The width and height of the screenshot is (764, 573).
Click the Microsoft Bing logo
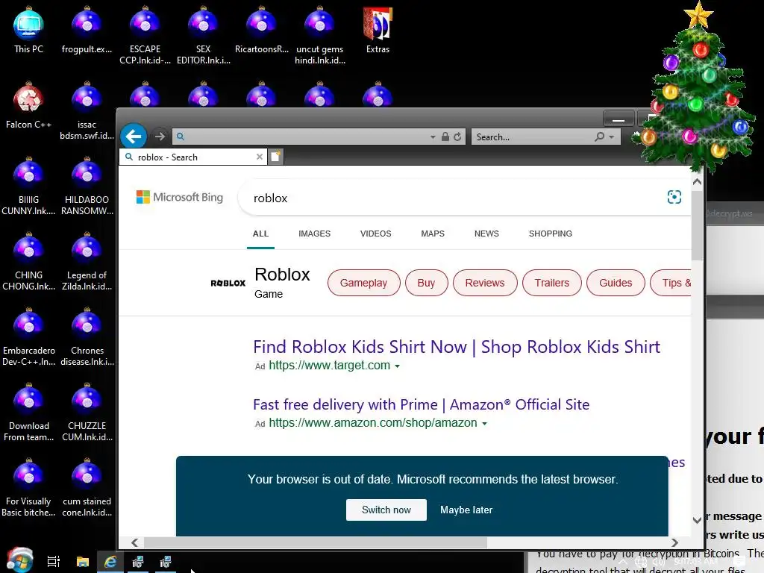pos(179,197)
